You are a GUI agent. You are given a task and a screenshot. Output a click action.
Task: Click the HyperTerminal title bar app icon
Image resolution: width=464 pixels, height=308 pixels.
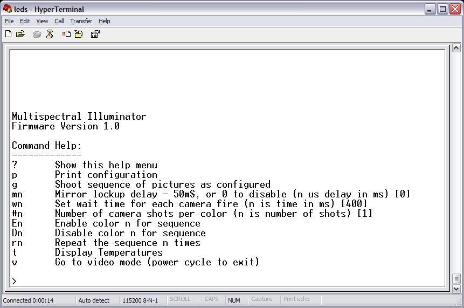[x=7, y=9]
